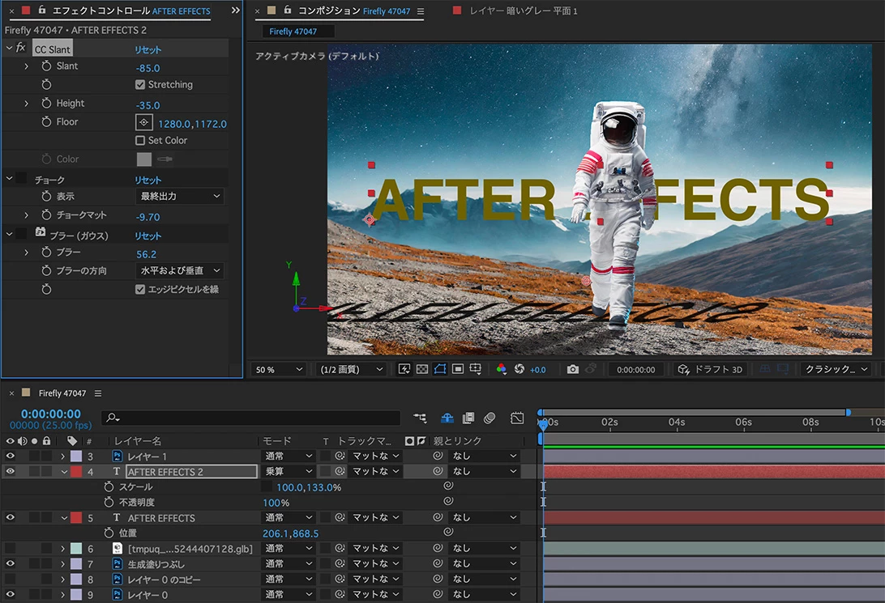This screenshot has width=885, height=603.
Task: Open show channel and color management menu
Action: 501,369
